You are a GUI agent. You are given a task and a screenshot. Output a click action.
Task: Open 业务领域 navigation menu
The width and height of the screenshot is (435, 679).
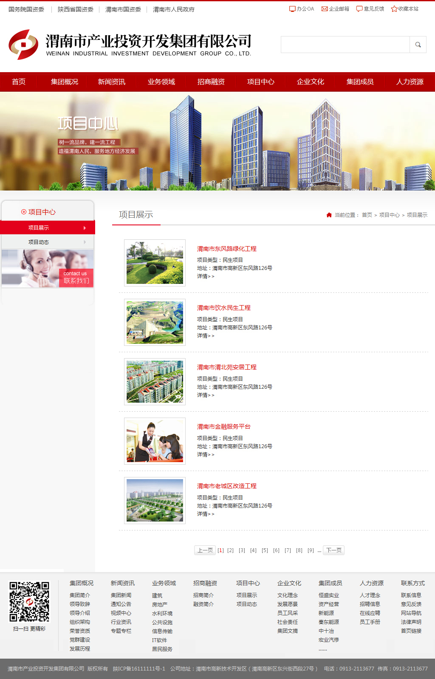coord(161,82)
